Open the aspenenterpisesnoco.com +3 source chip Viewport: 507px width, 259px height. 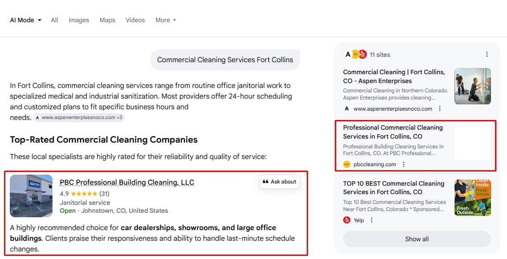(x=79, y=117)
